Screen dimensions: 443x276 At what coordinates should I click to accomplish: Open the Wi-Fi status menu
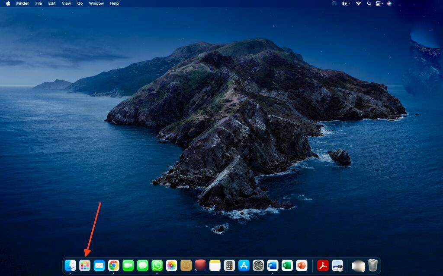click(358, 3)
